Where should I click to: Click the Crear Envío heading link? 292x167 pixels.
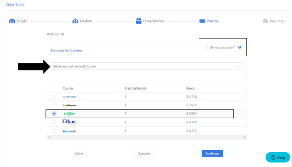15,4
